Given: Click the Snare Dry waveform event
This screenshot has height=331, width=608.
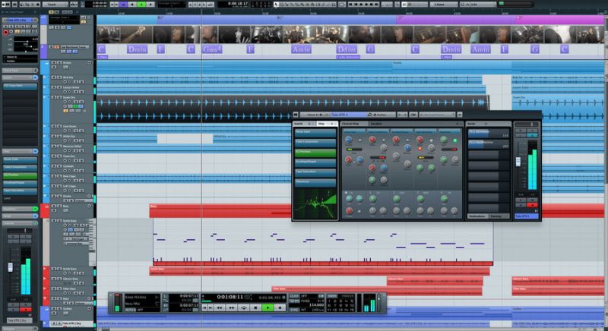Looking at the screenshot, I should (293, 109).
